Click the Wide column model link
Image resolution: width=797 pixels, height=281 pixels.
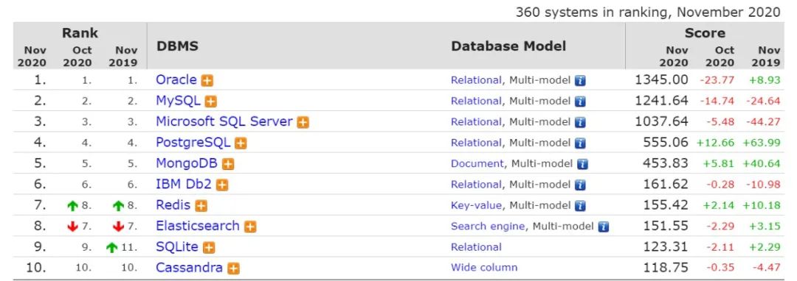click(484, 267)
